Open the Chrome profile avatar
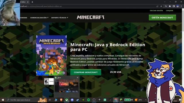Viewport: 184px width, 103px height. pyautogui.click(x=178, y=6)
